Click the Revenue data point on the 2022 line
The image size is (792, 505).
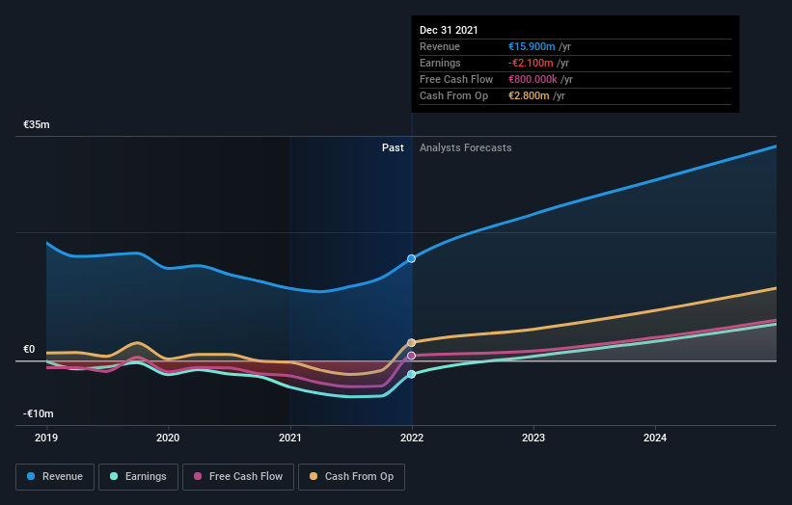coord(412,258)
